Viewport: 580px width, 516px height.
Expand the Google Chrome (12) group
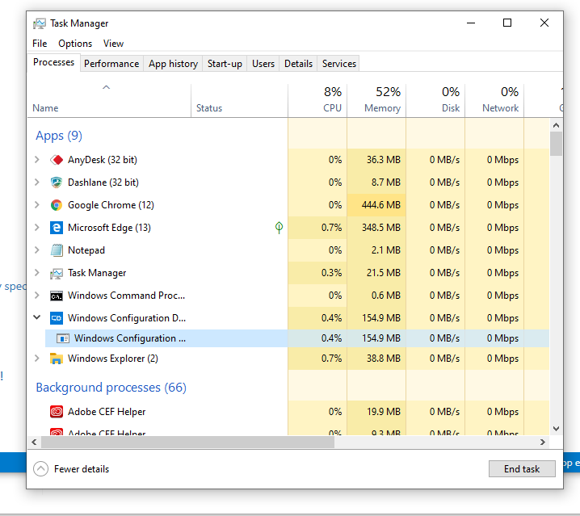37,205
